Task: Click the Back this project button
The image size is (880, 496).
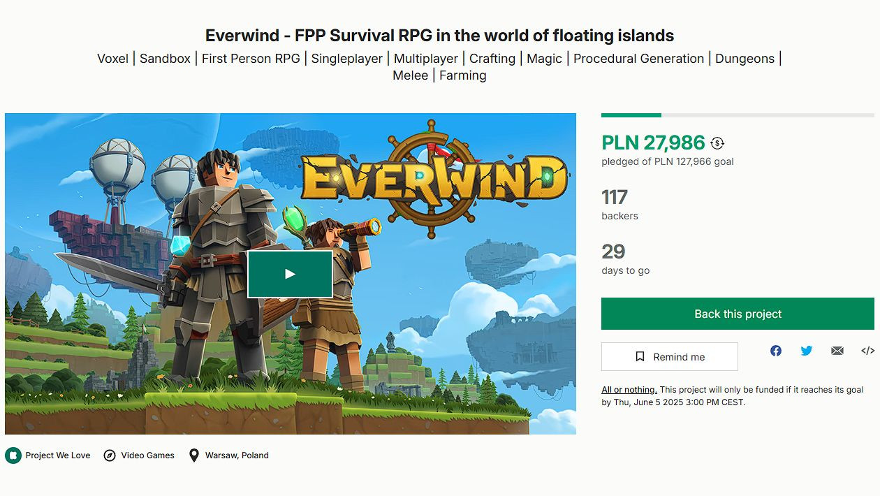Action: [738, 314]
